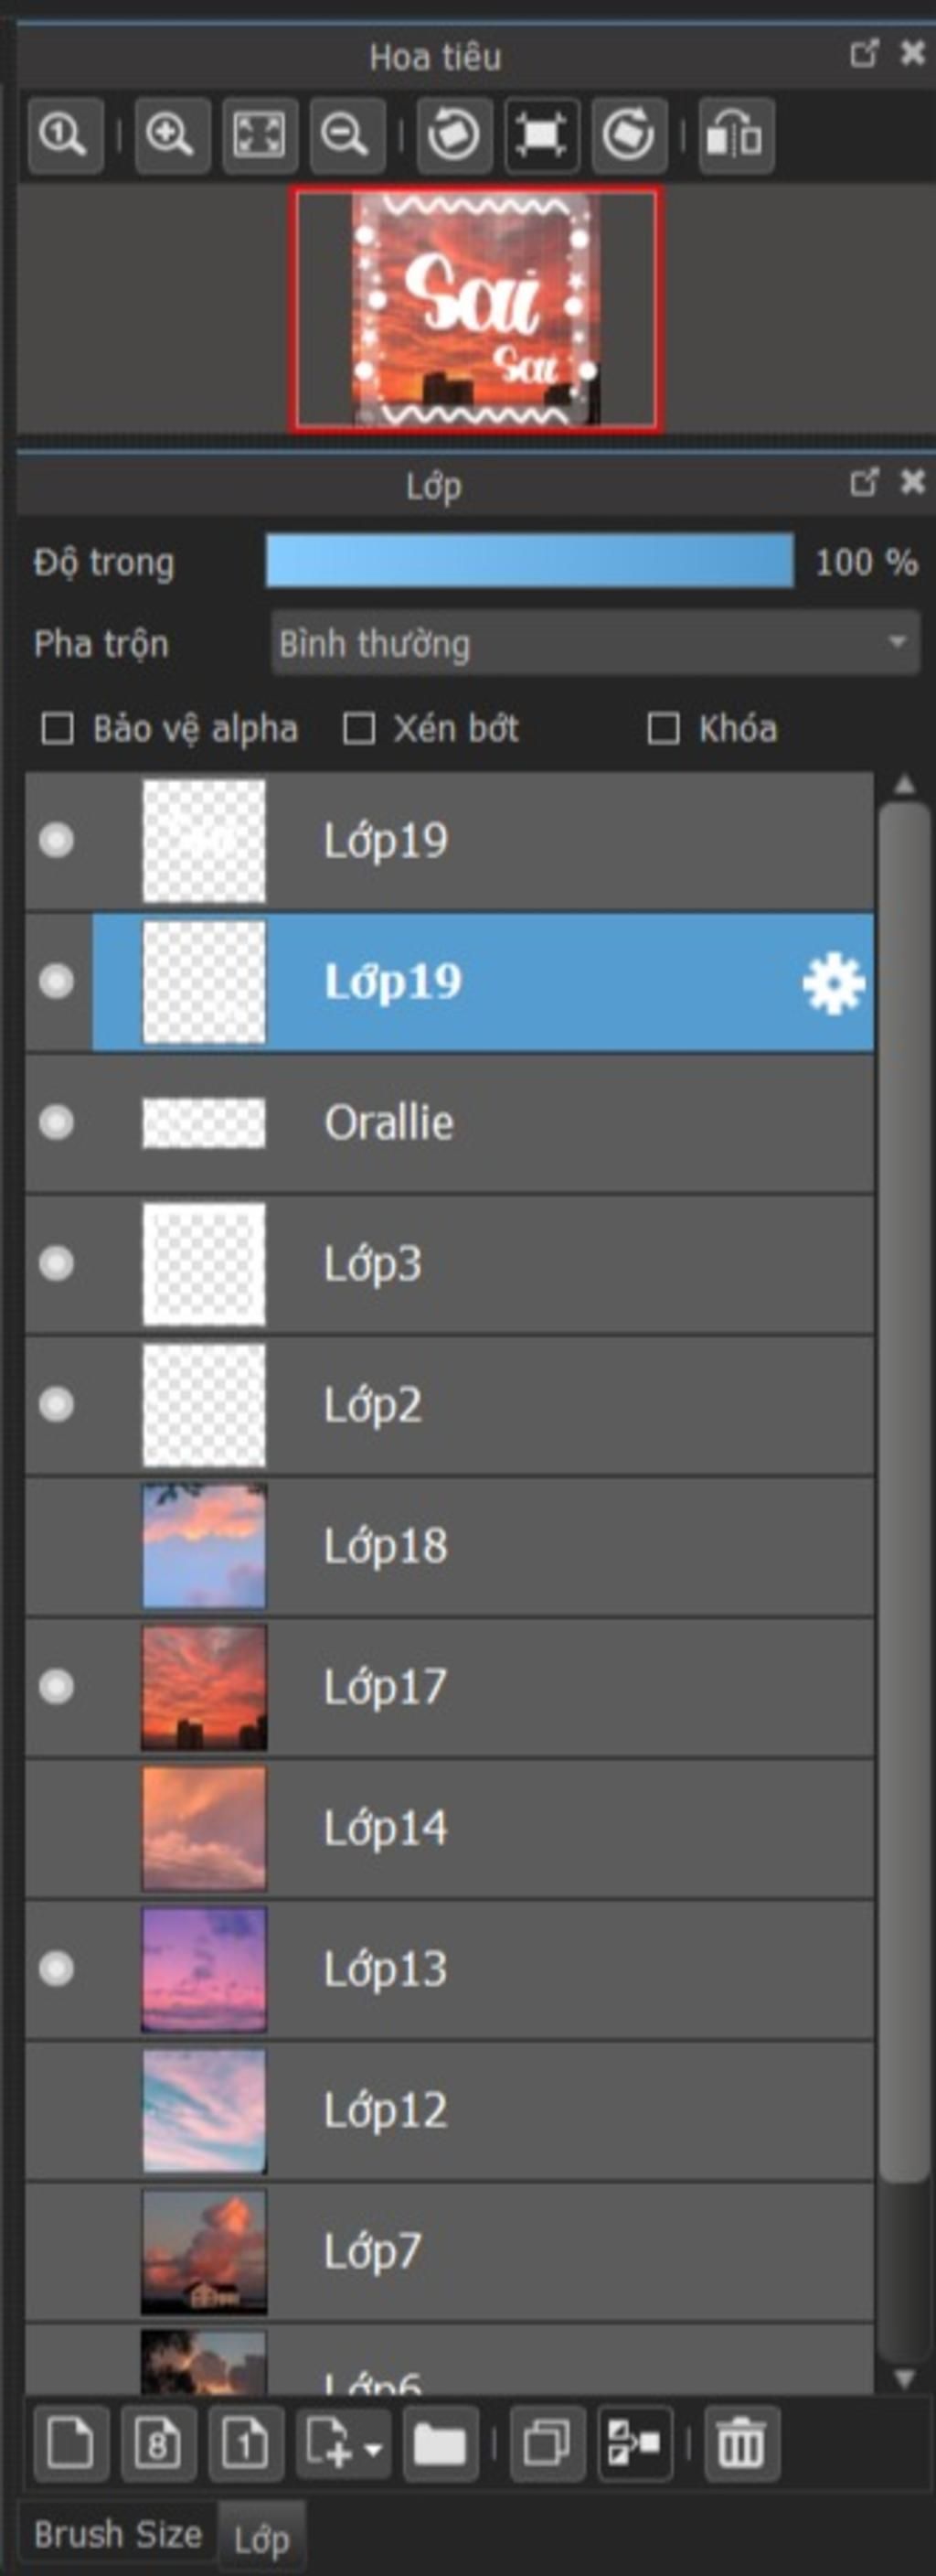The image size is (936, 2576).
Task: Flip canvas view horizontally
Action: tap(735, 135)
